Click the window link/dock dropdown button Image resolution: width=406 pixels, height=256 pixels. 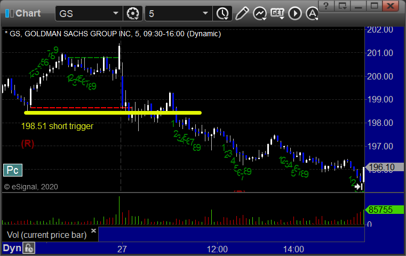346,6
